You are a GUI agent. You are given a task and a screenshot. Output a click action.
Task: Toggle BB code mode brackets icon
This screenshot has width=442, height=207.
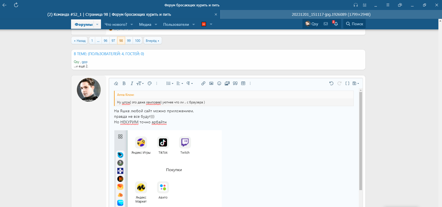point(347,83)
